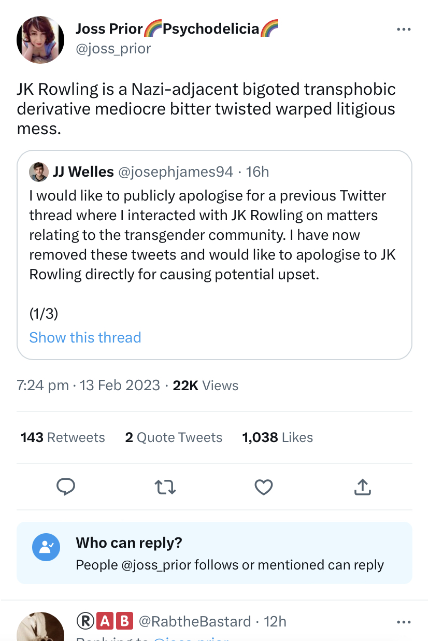This screenshot has width=429, height=641.
Task: Click the reply speech bubble icon
Action: tap(66, 487)
